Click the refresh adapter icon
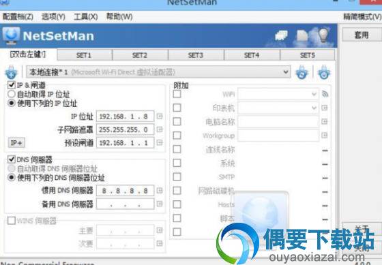This screenshot has width=382, height=265. tap(302, 72)
